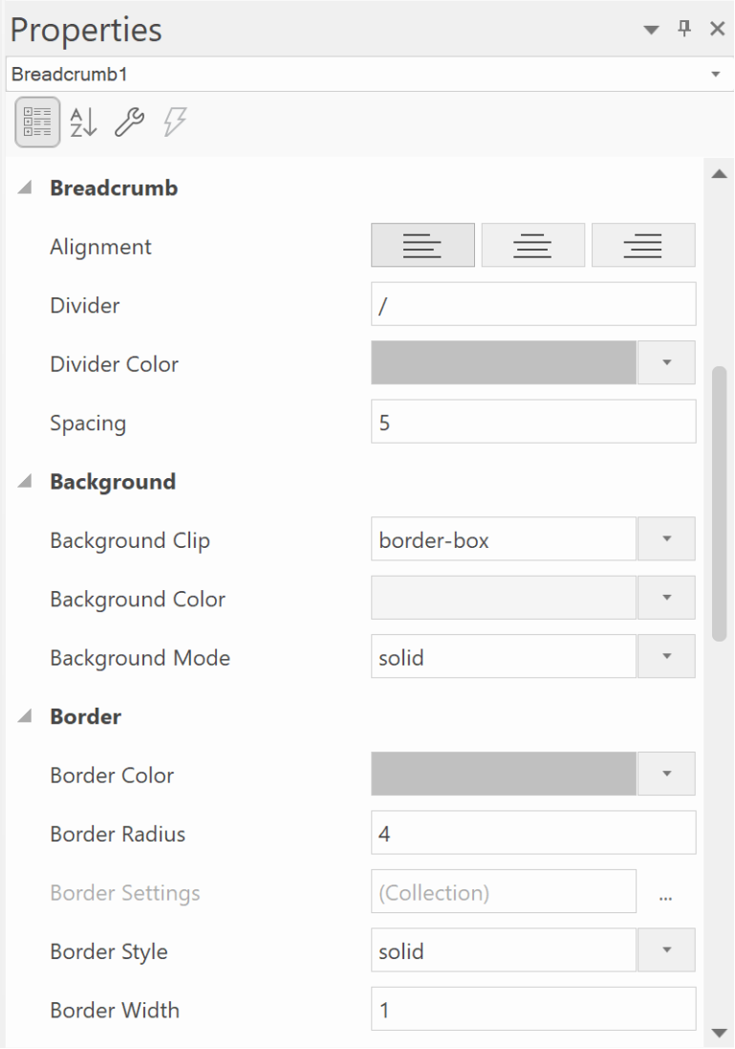
Task: Open Border Settings collection ellipsis button
Action: point(665,892)
